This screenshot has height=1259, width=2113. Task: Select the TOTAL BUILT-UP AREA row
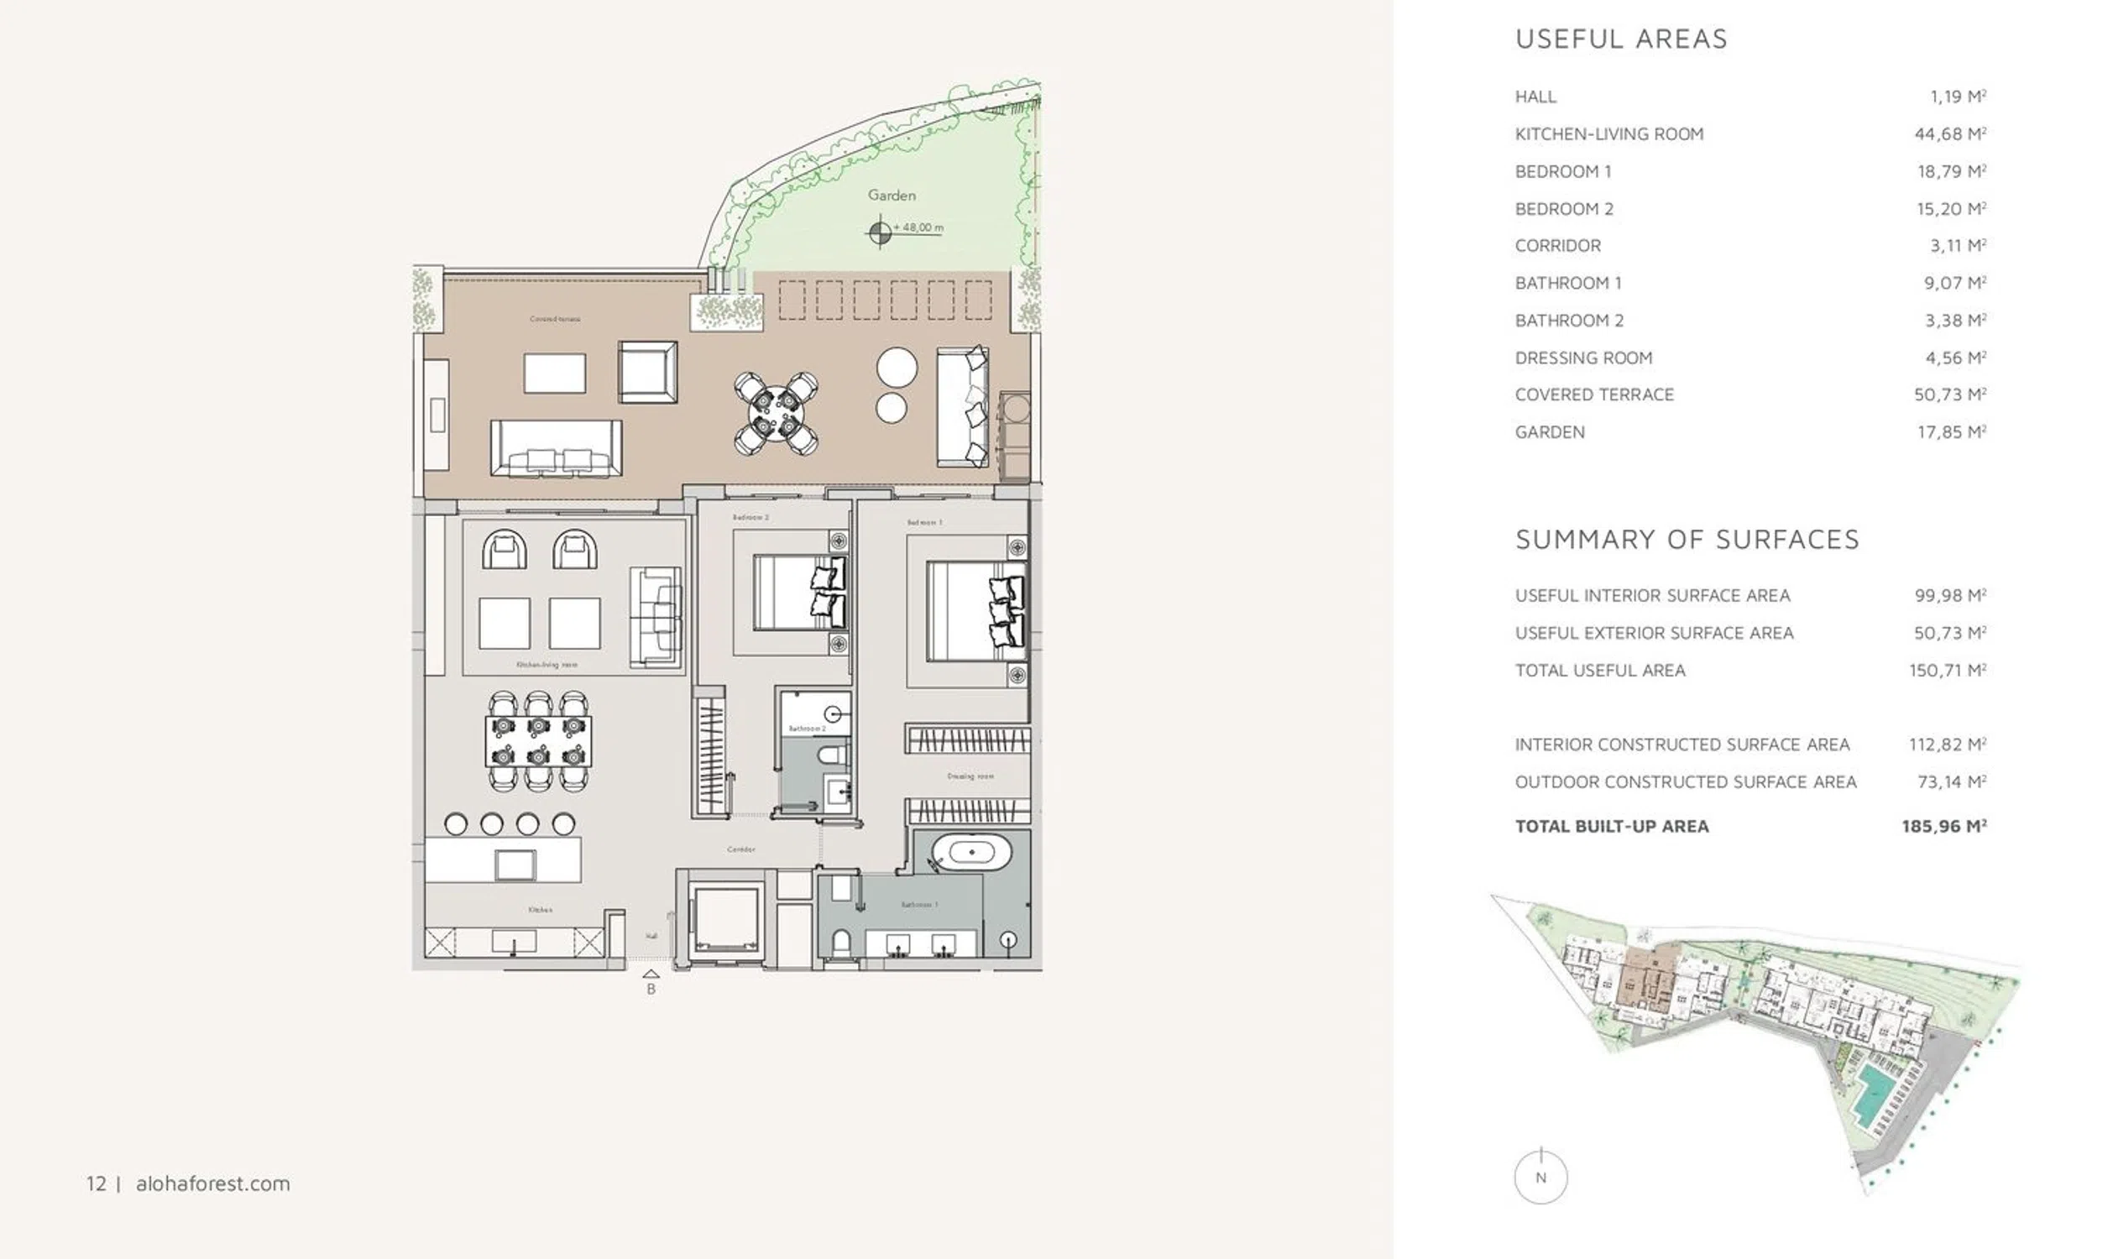point(1750,827)
